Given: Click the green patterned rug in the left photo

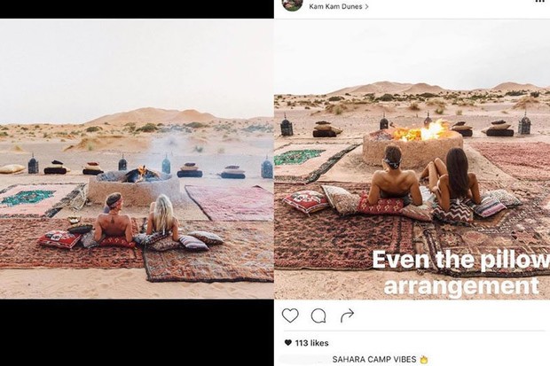Looking at the screenshot, I should (27, 197).
